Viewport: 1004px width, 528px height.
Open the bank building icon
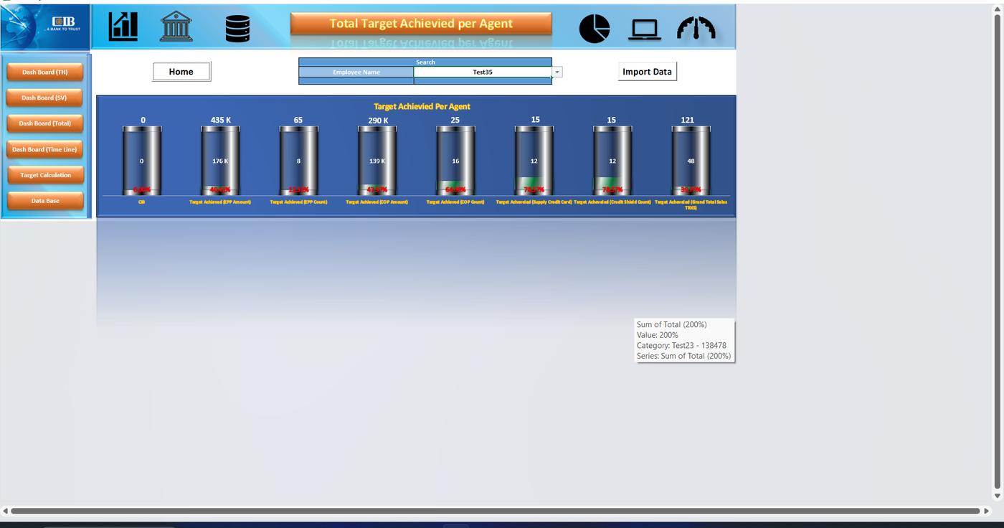click(176, 26)
